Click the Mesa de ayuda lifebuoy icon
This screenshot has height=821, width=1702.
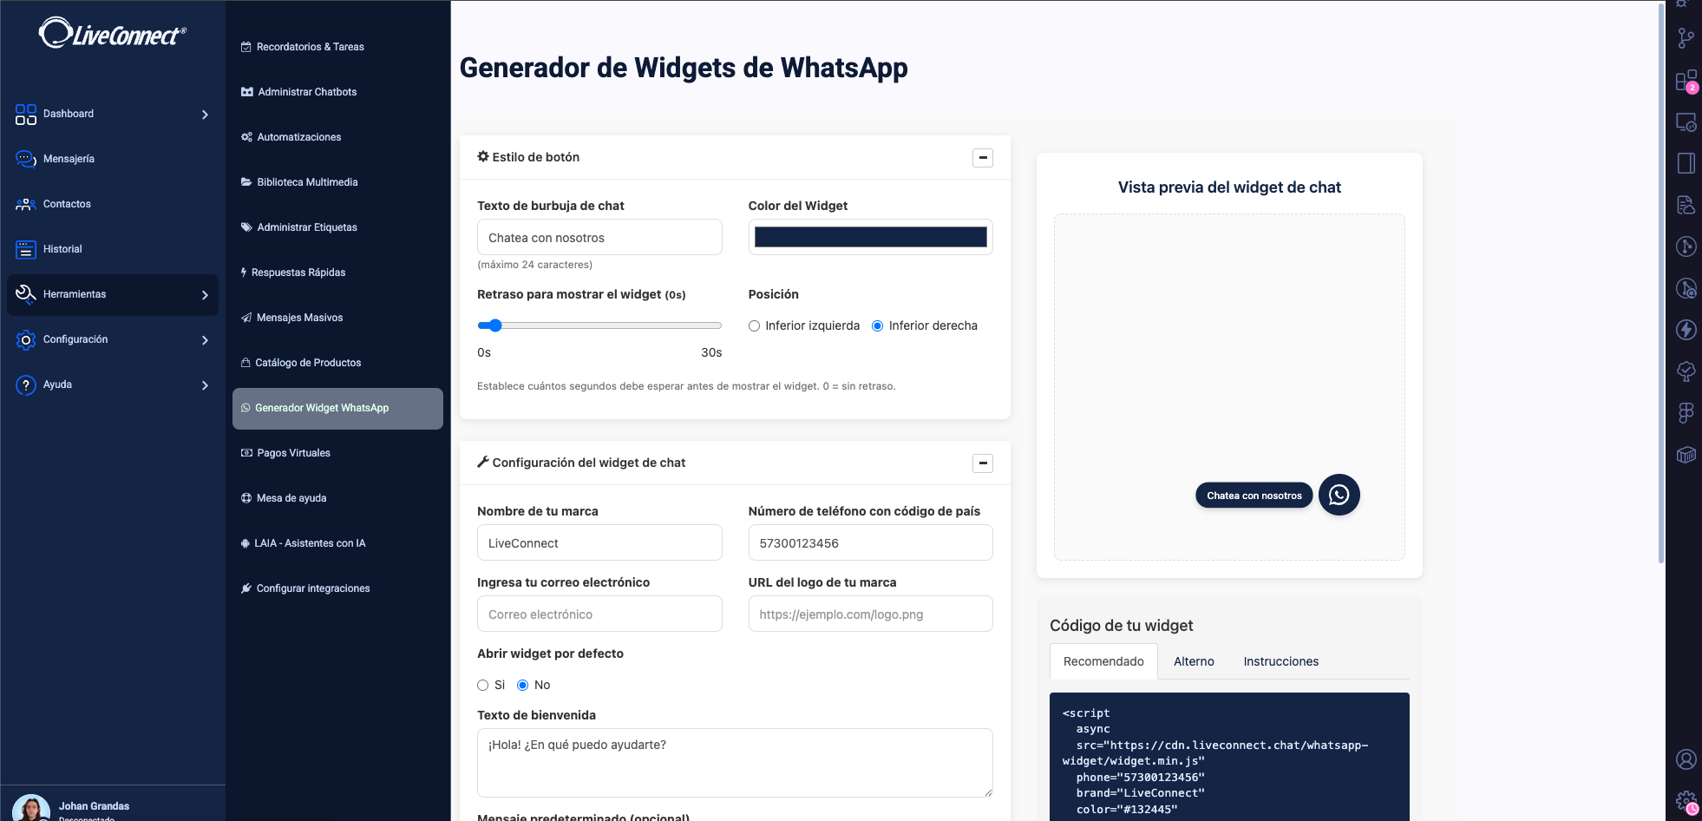246,498
